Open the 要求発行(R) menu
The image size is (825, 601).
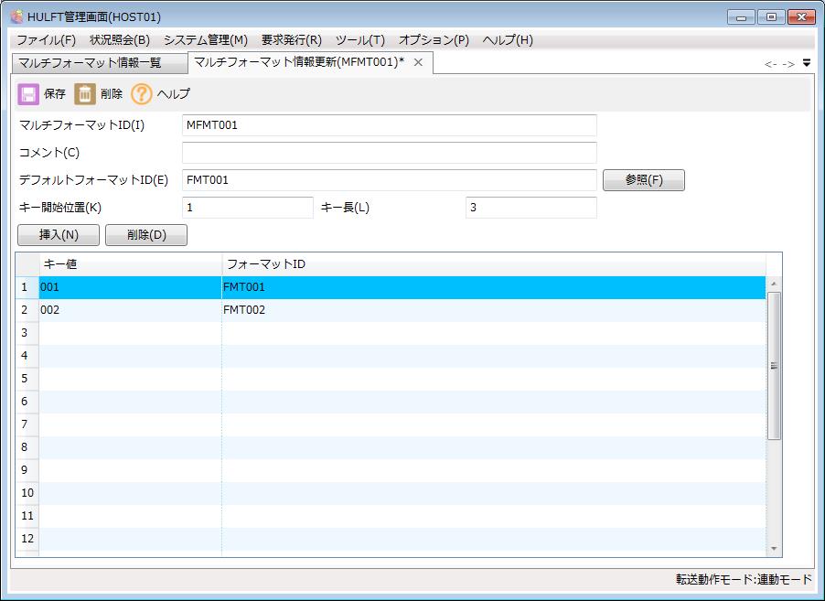click(292, 40)
